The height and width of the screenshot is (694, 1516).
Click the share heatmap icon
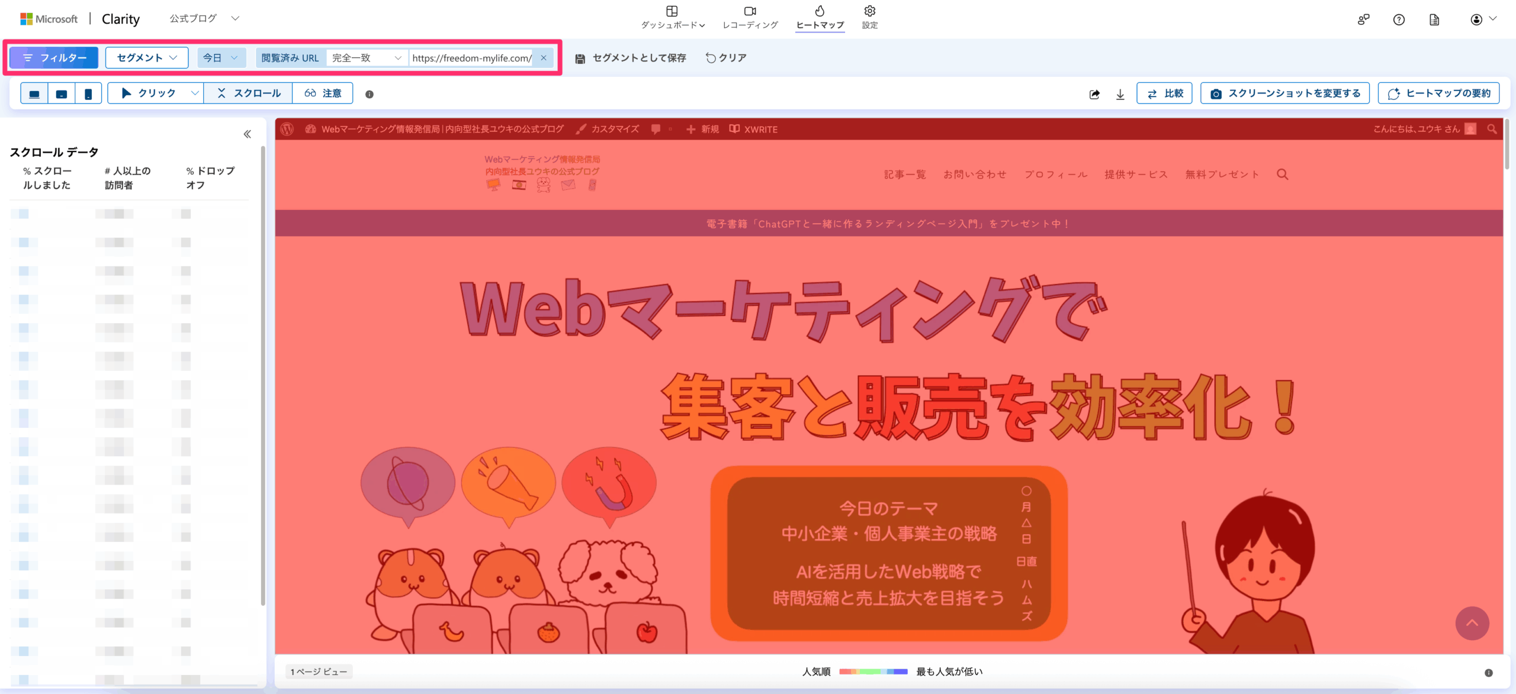tap(1094, 94)
